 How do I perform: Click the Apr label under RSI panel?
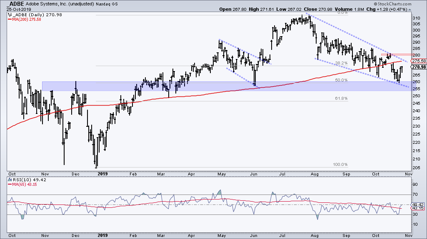[x=191, y=236]
